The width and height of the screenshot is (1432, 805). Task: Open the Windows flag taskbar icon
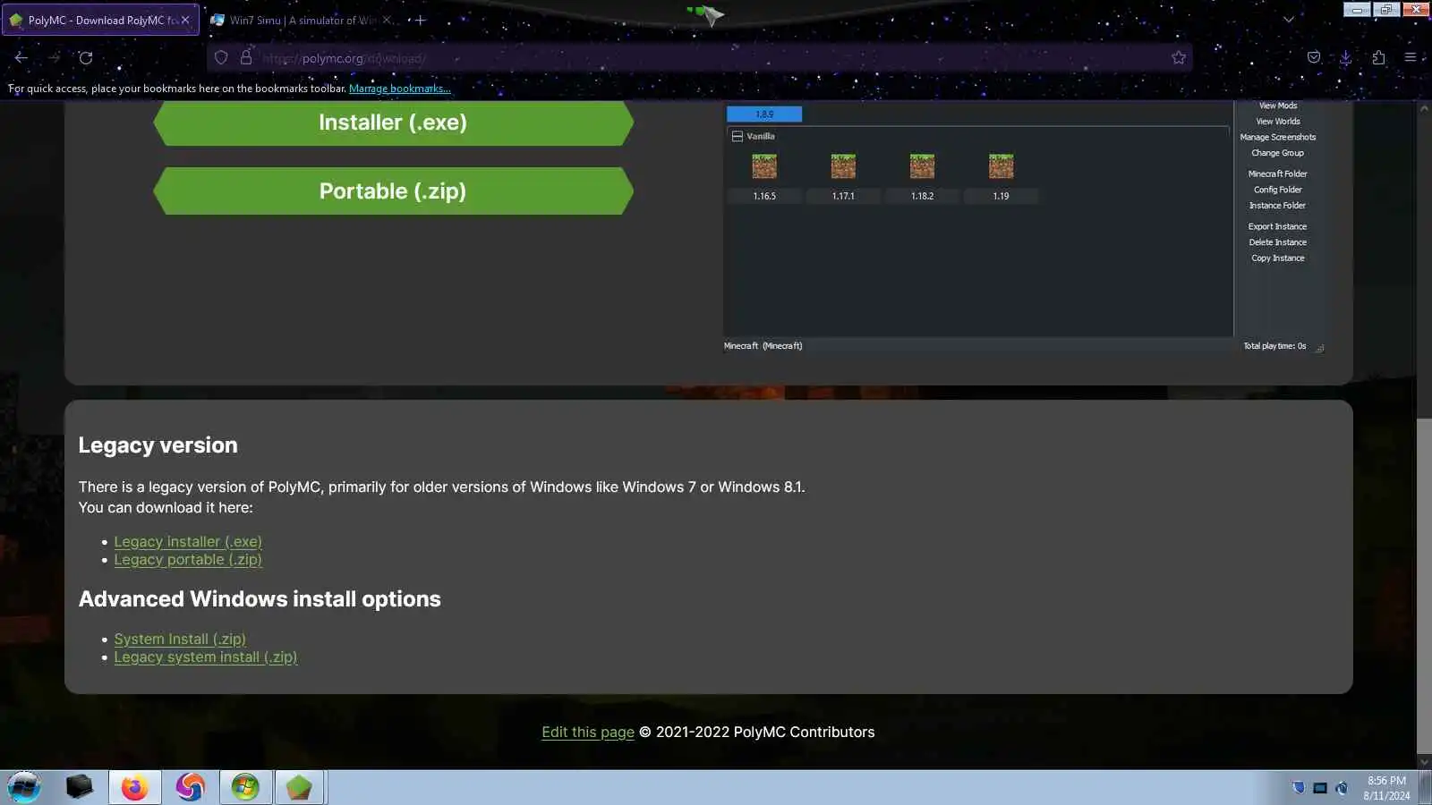[x=245, y=787]
